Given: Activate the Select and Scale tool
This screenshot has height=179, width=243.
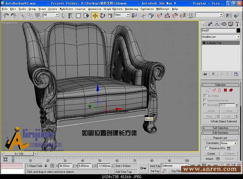Looking at the screenshot, I should 110,16.
